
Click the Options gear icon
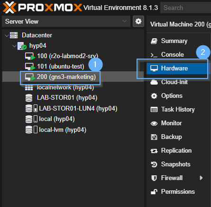[154, 96]
